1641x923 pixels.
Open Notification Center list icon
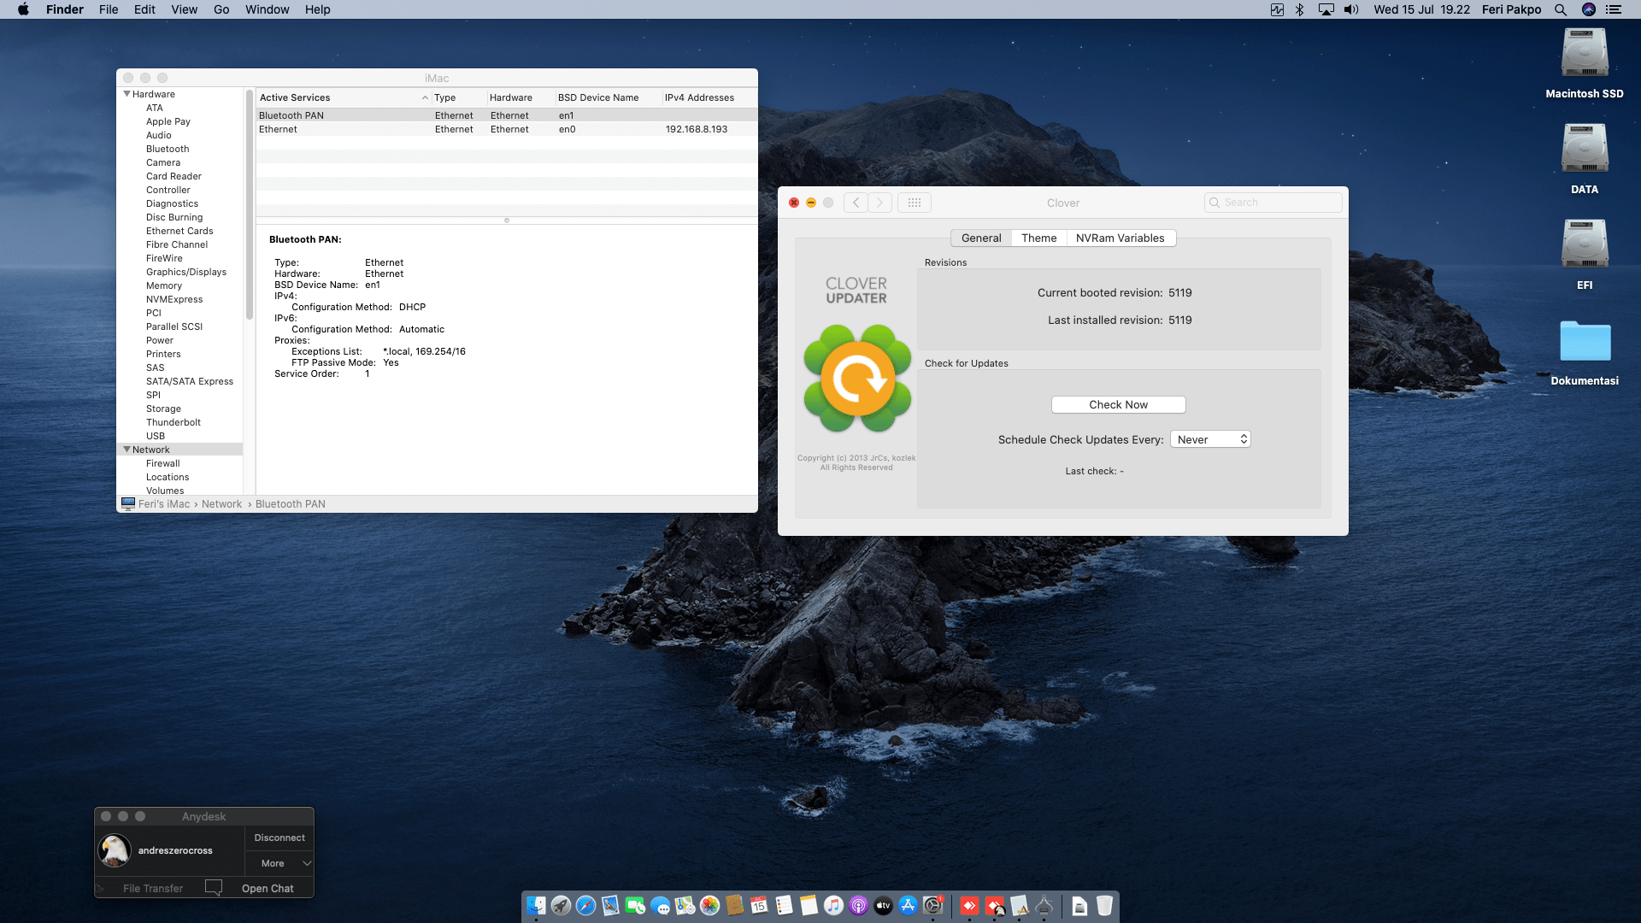pos(1614,9)
